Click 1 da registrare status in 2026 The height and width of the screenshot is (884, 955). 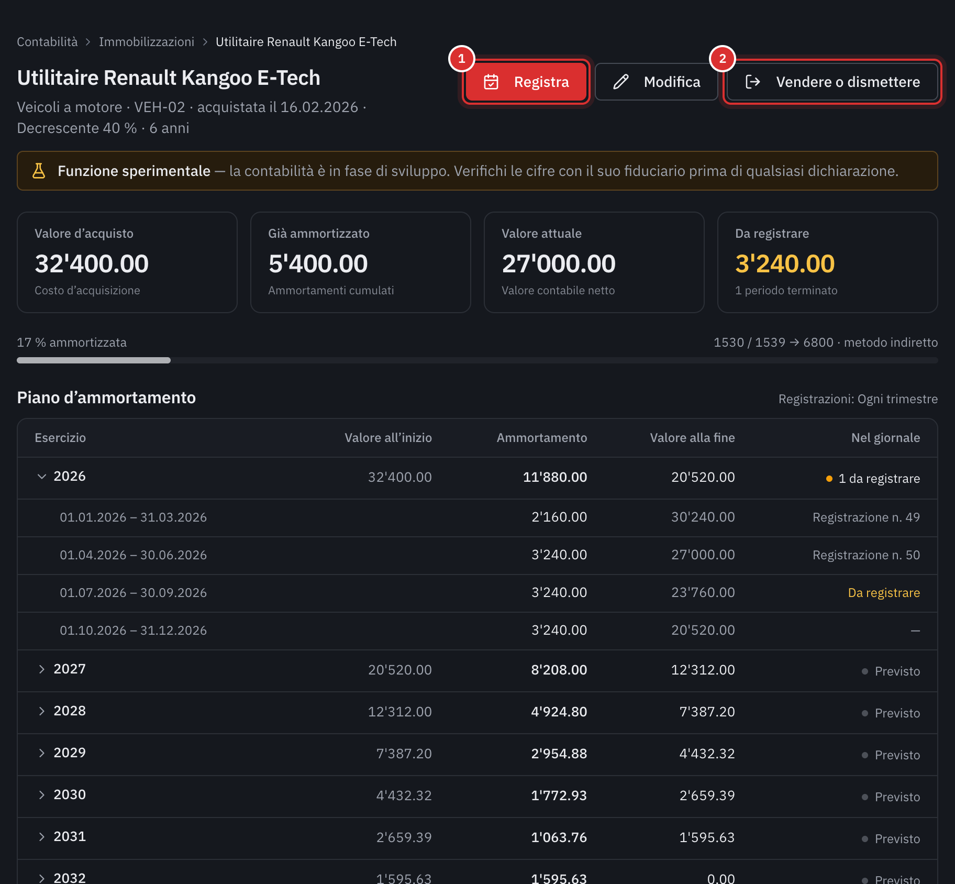pos(873,479)
